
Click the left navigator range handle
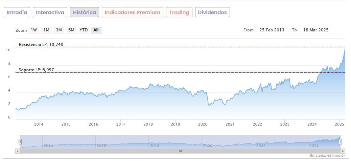pyautogui.click(x=20, y=142)
